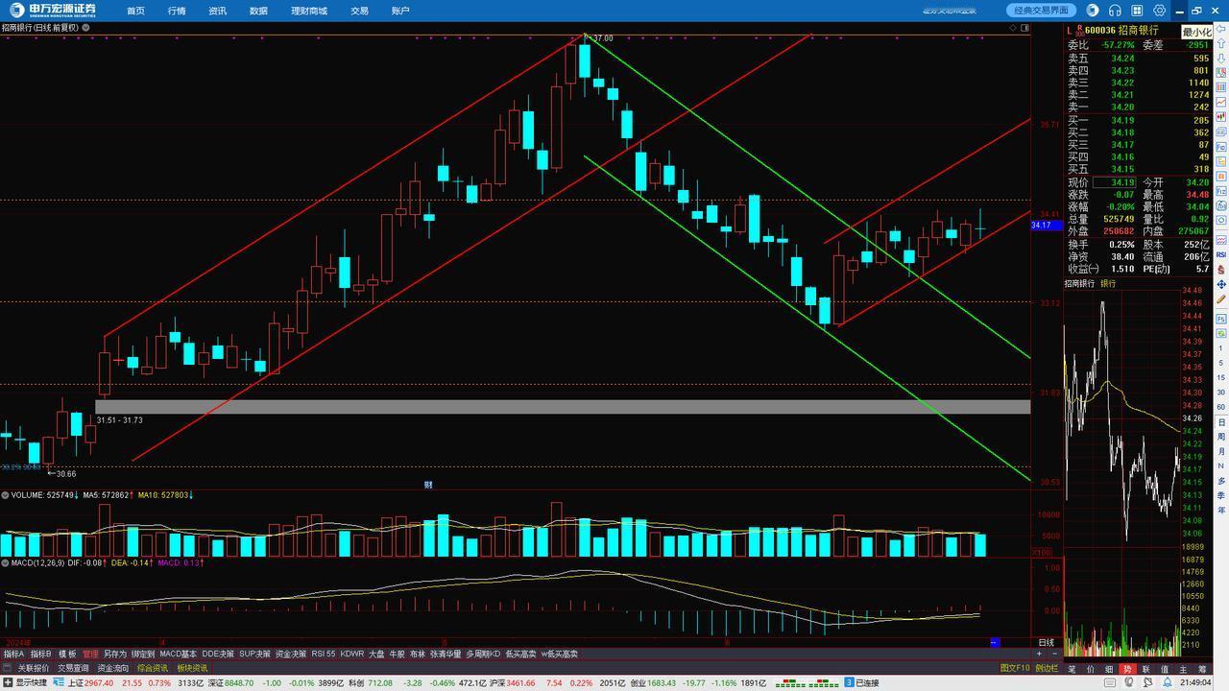Open the 交易 menu
This screenshot has width=1229, height=691.
click(359, 11)
